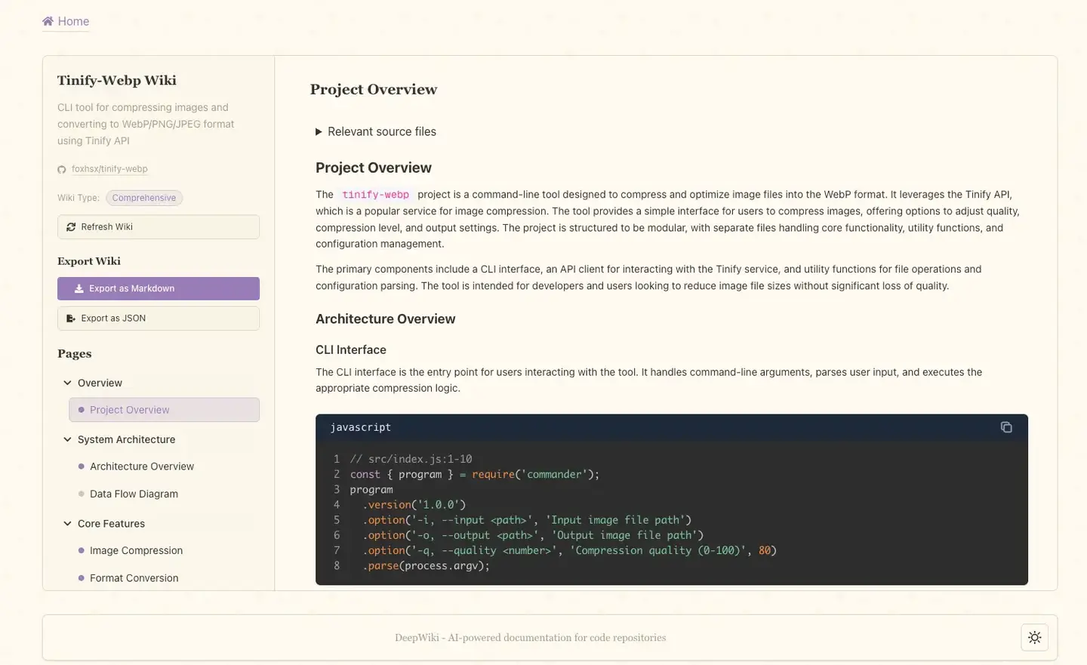
Task: Click the Home link text
Action: click(73, 21)
